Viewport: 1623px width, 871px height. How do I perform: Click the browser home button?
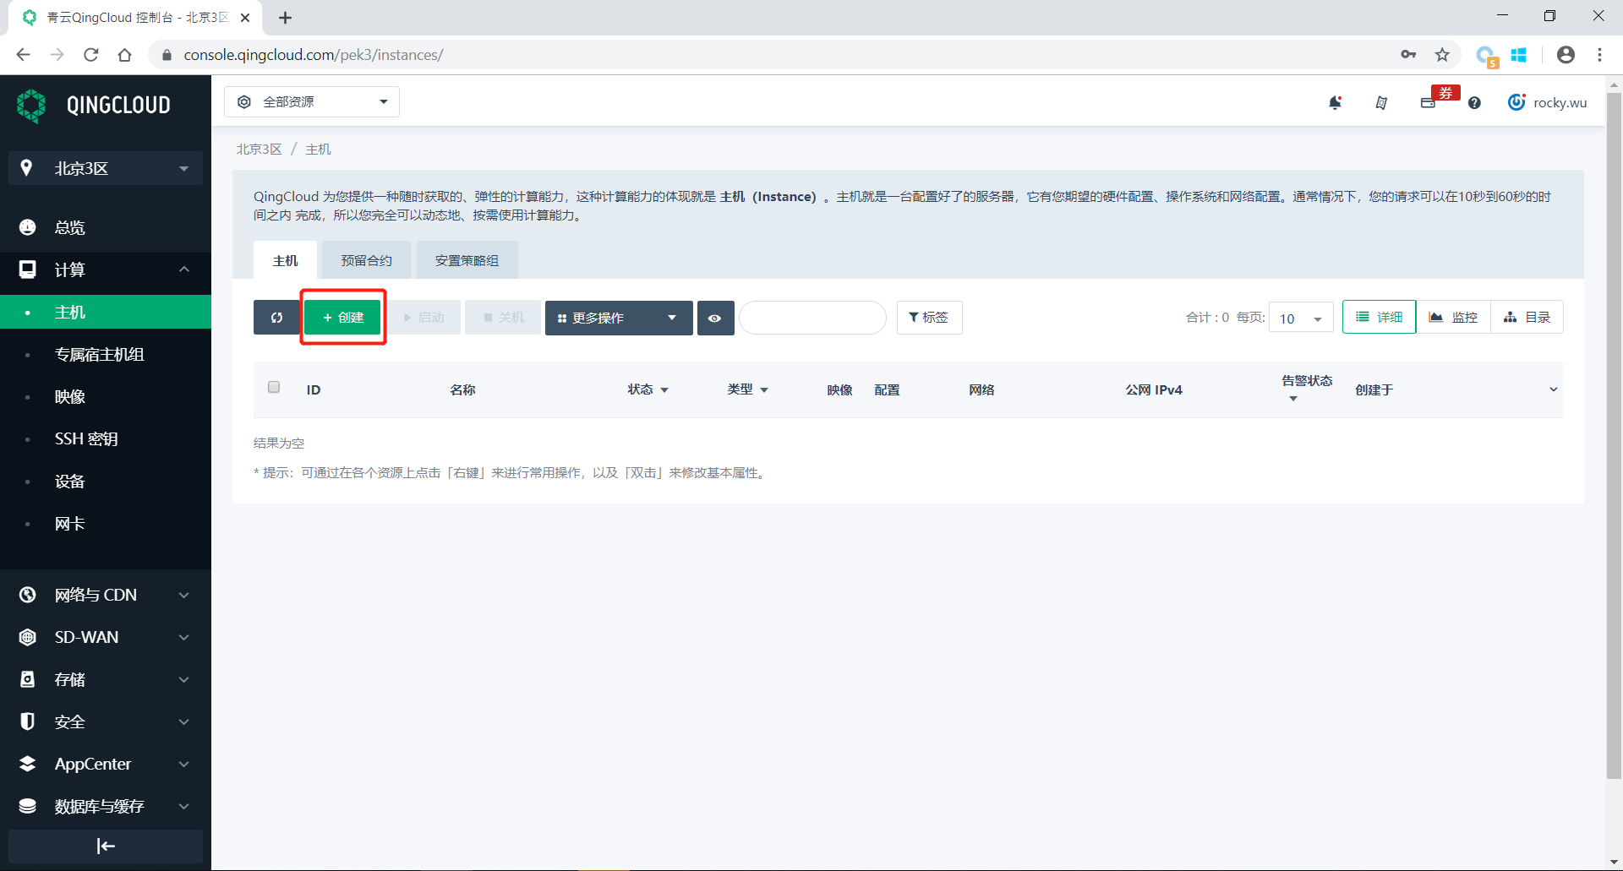point(124,55)
